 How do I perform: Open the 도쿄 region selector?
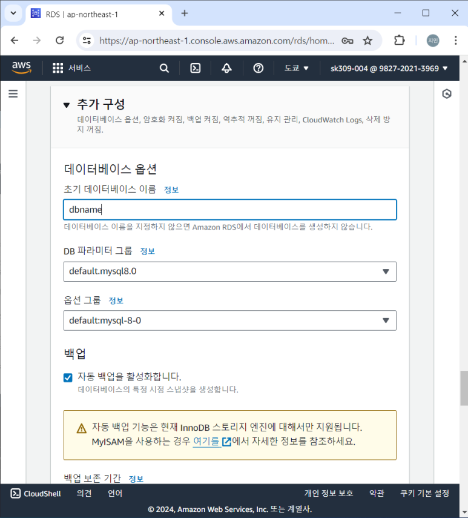click(x=296, y=68)
